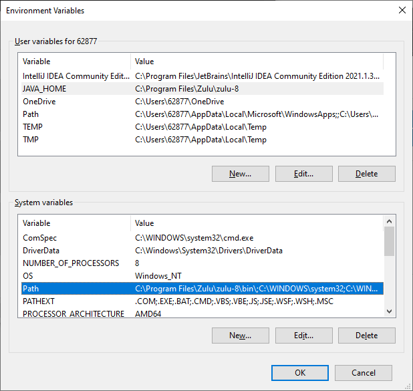
Task: Click the value 8 for NUMBER_OF_PROCESSORS
Action: pyautogui.click(x=137, y=263)
